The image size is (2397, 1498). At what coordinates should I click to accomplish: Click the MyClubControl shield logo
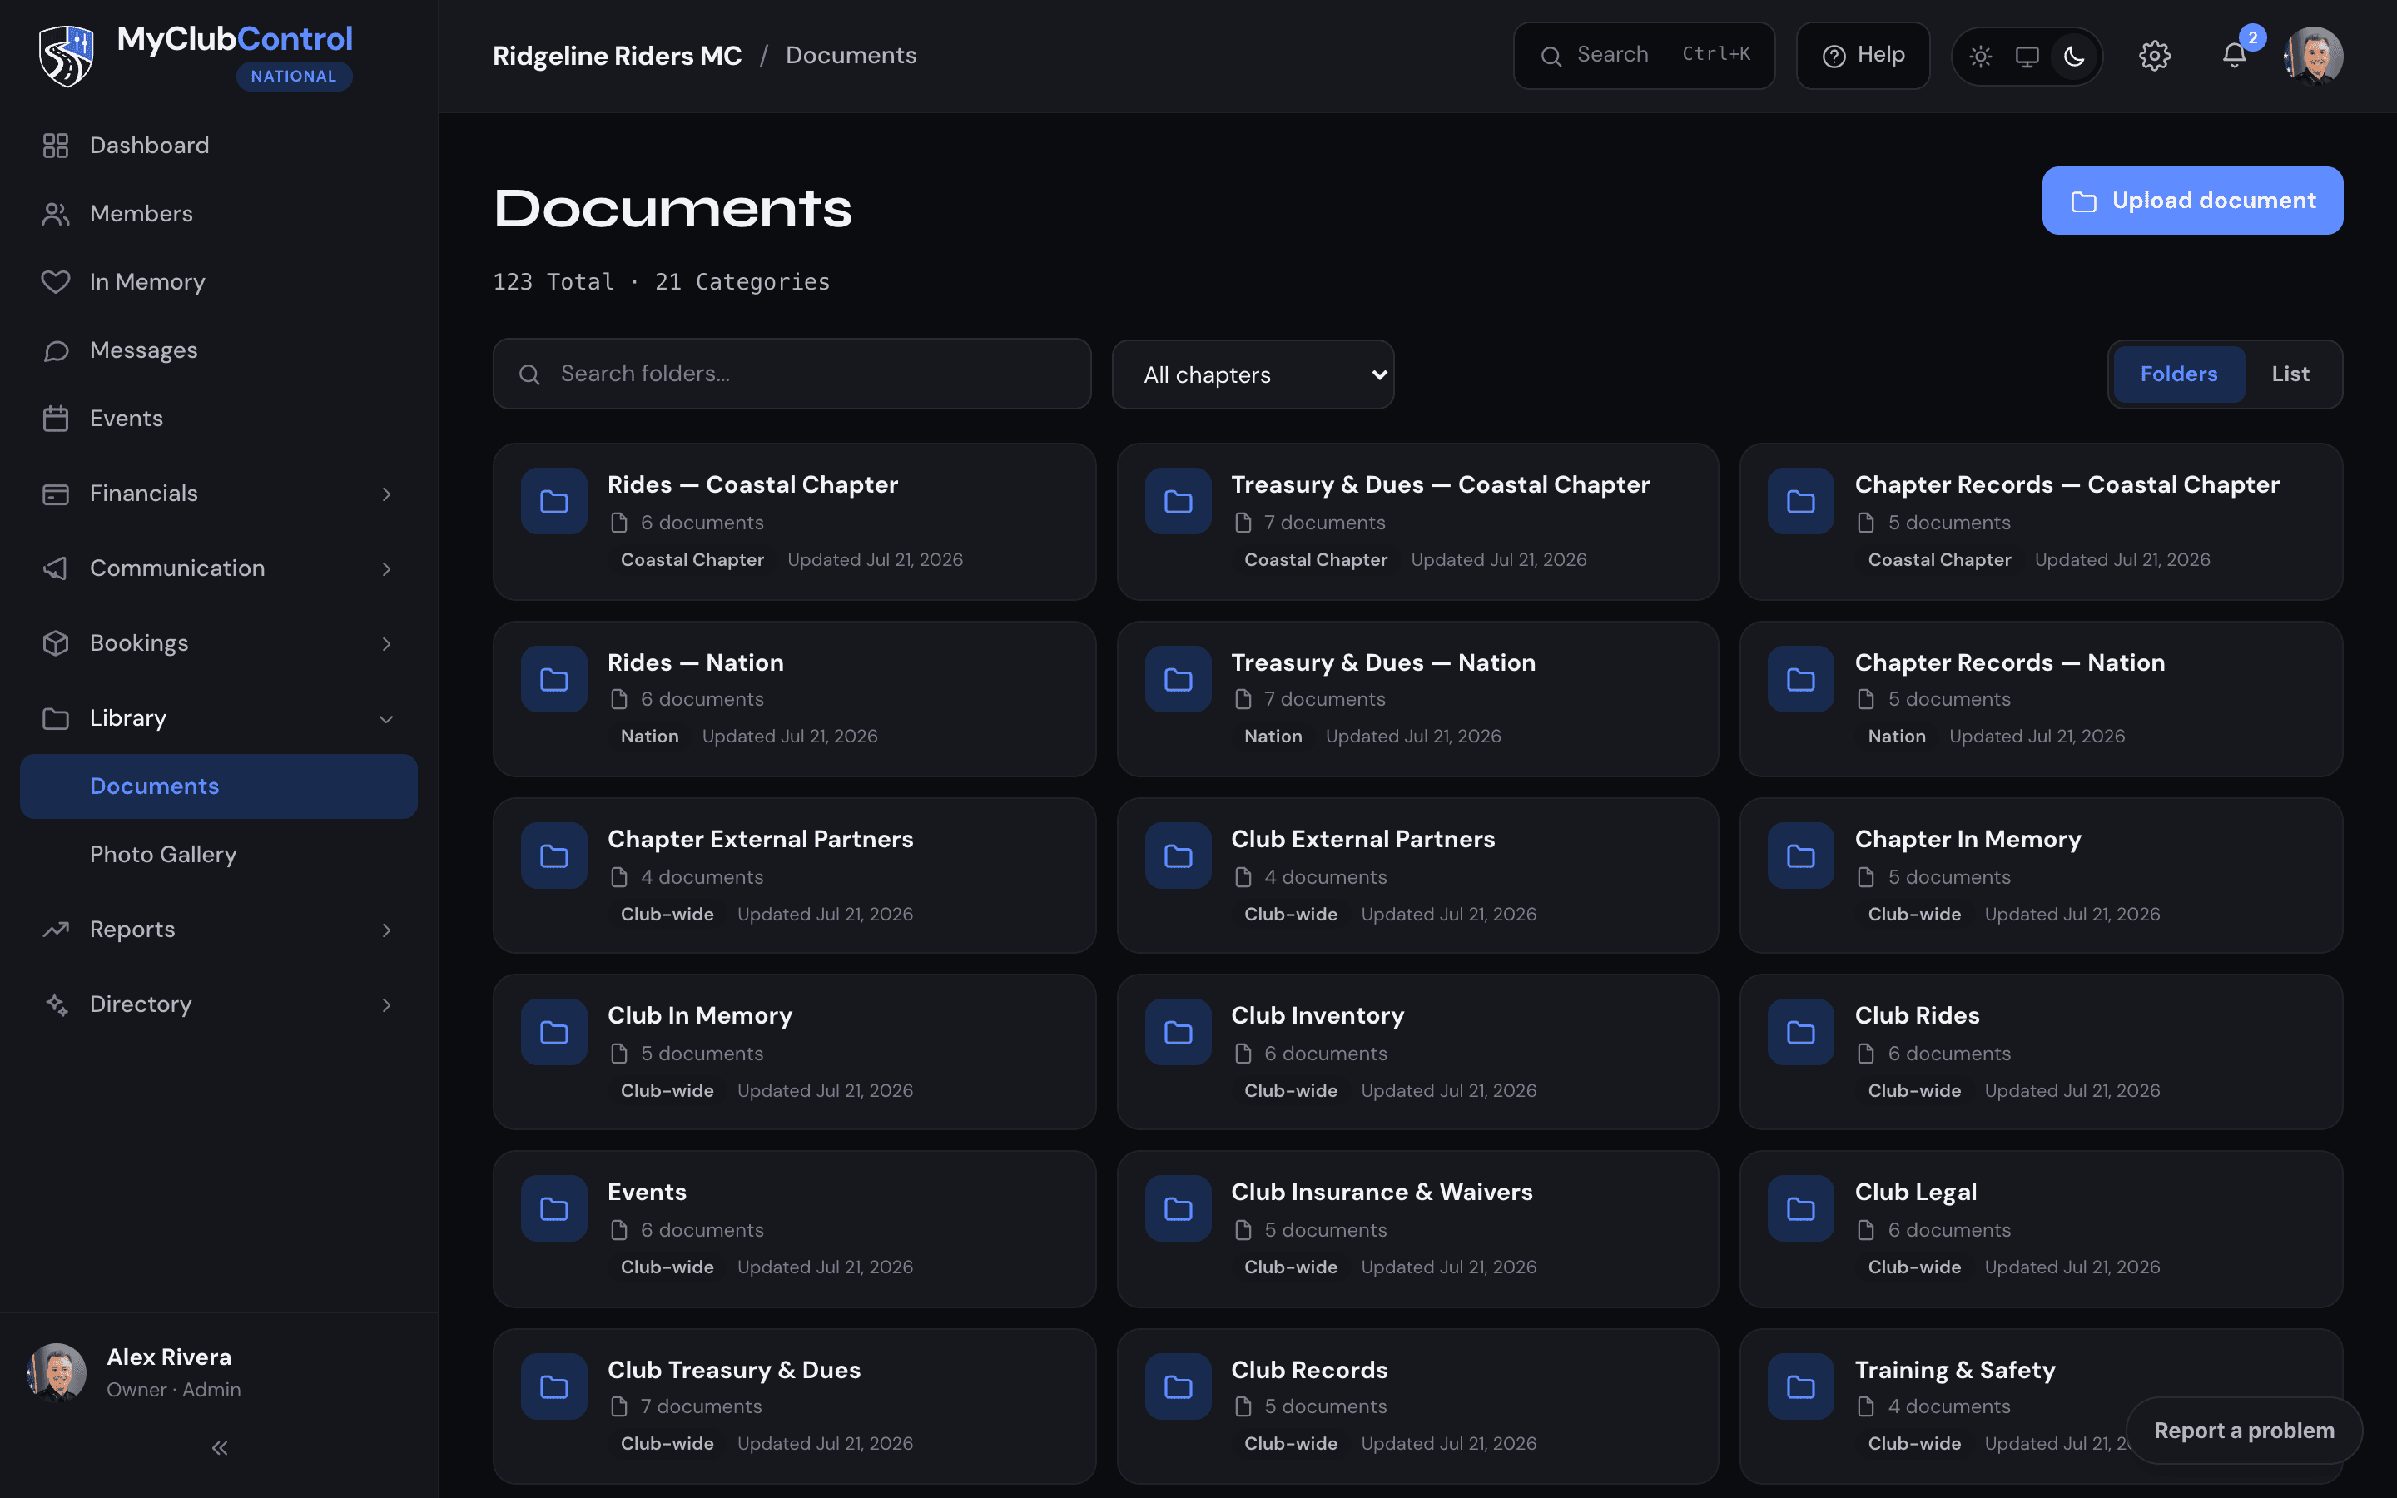click(67, 57)
